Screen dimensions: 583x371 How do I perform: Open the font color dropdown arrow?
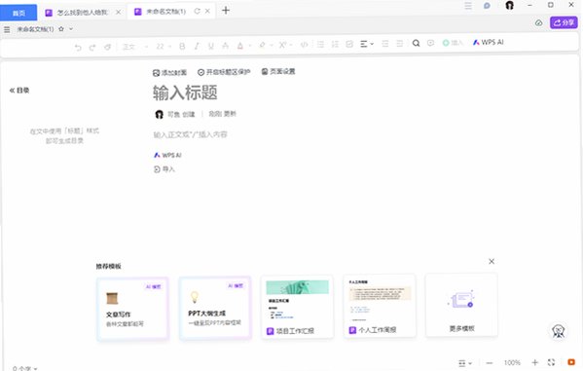[x=250, y=46]
